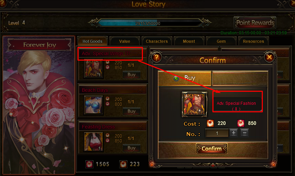Confirm the purchase in the dialog

(212, 149)
